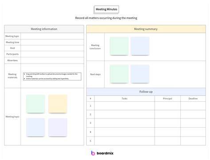This screenshot has height=160, width=210.
Task: Click the subtitle text under the title
Action: click(106, 18)
